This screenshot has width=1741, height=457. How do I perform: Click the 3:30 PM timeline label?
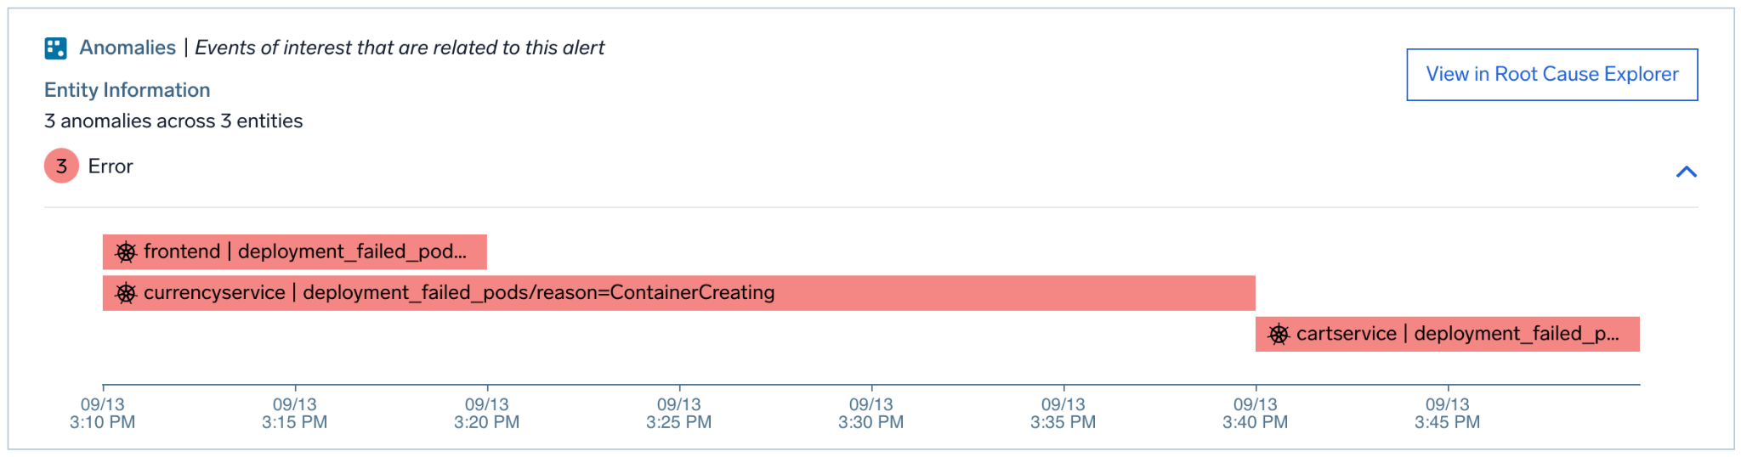pyautogui.click(x=871, y=413)
